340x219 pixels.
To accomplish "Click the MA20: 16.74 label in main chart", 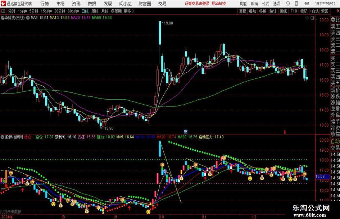I will click(81, 18).
